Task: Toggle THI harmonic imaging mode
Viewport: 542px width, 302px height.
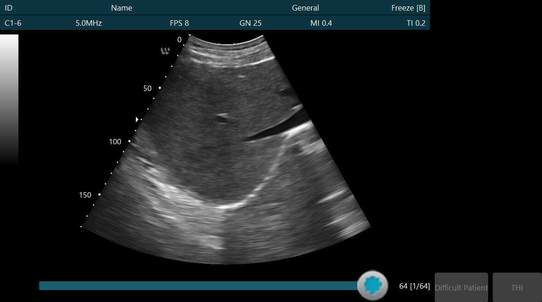Action: [x=517, y=287]
